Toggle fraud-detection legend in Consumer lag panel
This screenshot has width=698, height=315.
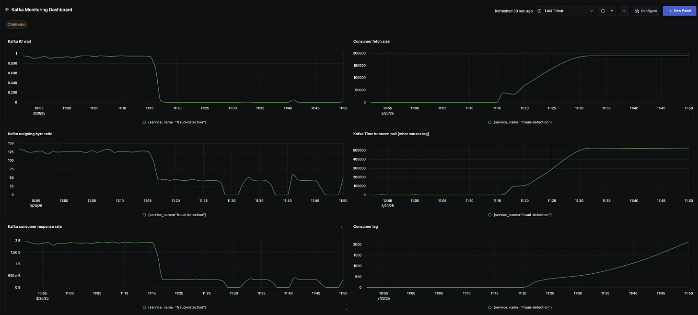tap(520, 307)
